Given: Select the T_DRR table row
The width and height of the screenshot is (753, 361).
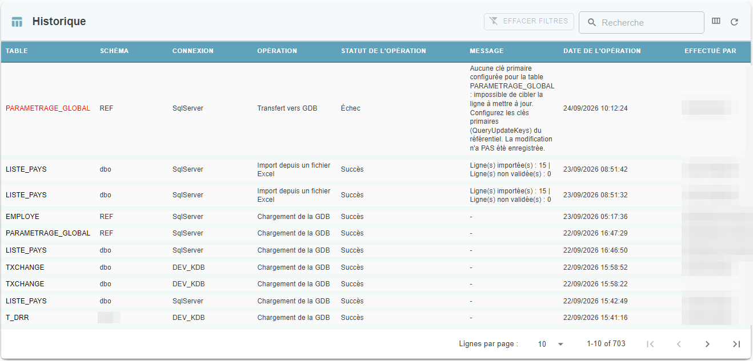Looking at the screenshot, I should [x=376, y=318].
